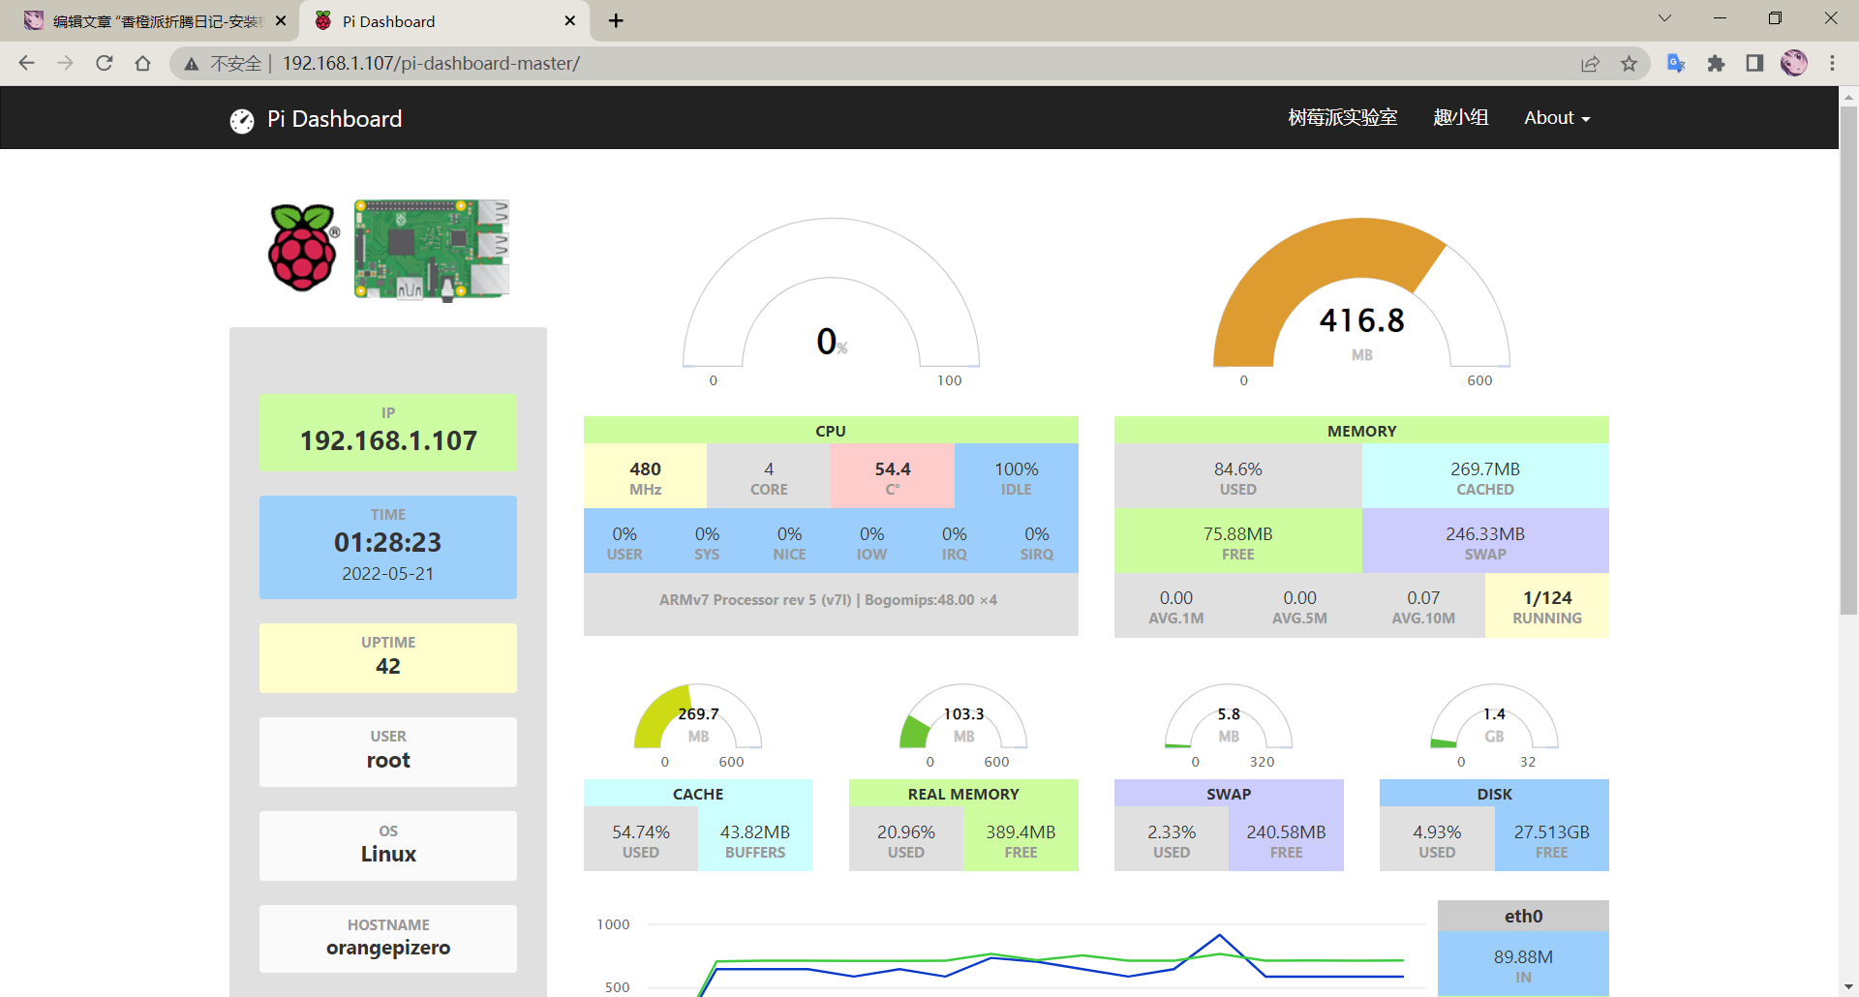The width and height of the screenshot is (1859, 997).
Task: Bookmark this page with the star icon
Action: point(1629,63)
